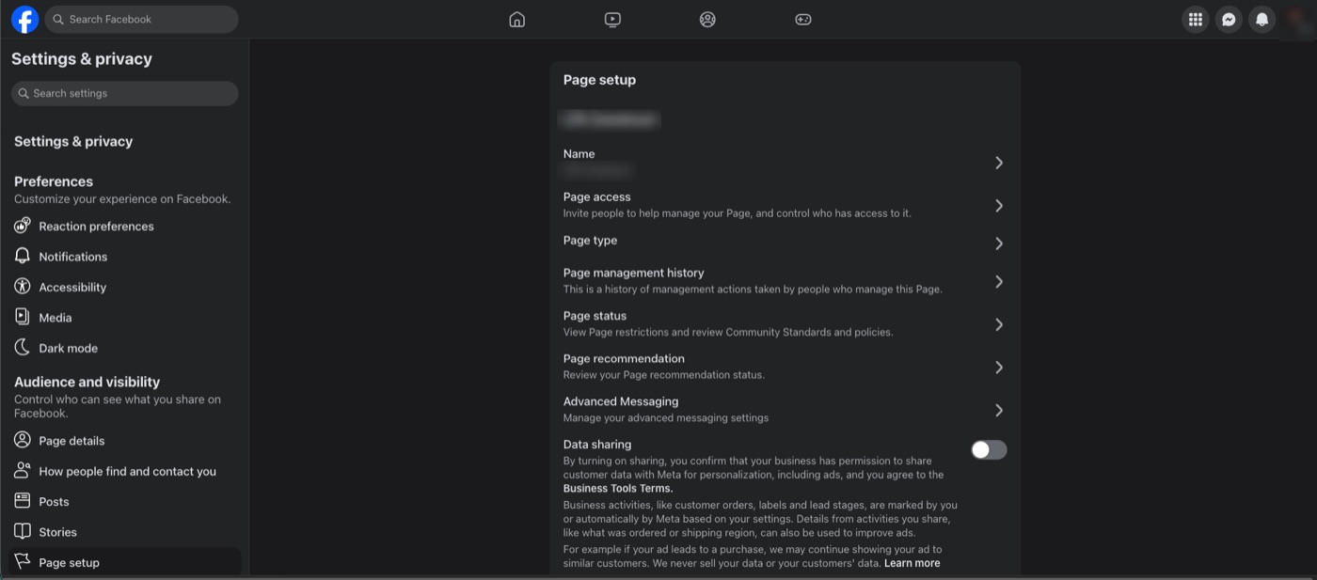Image resolution: width=1317 pixels, height=580 pixels.
Task: Click the Page management history title
Action: pyautogui.click(x=633, y=273)
